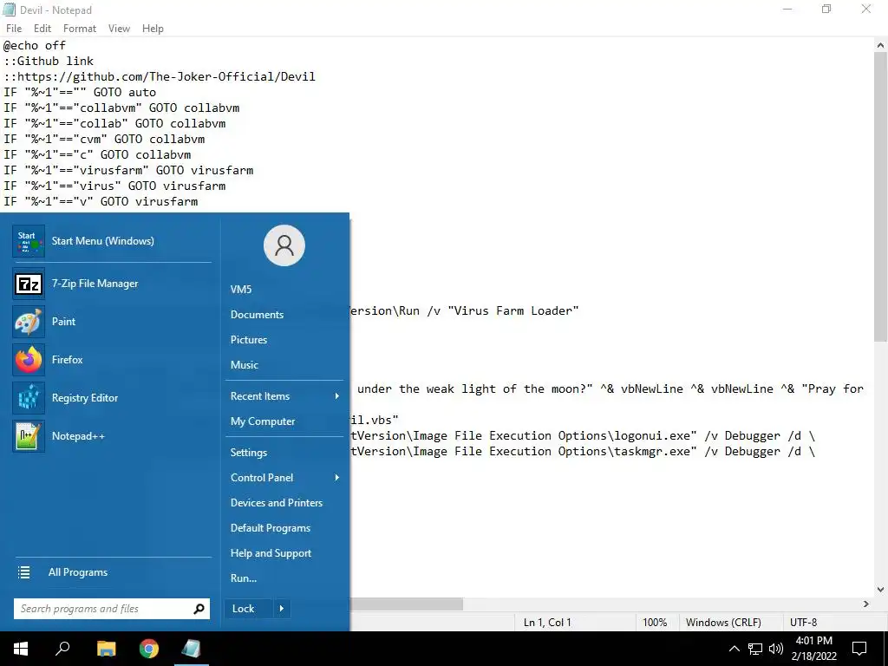Open Documents from the start menu
888x666 pixels.
tap(257, 315)
